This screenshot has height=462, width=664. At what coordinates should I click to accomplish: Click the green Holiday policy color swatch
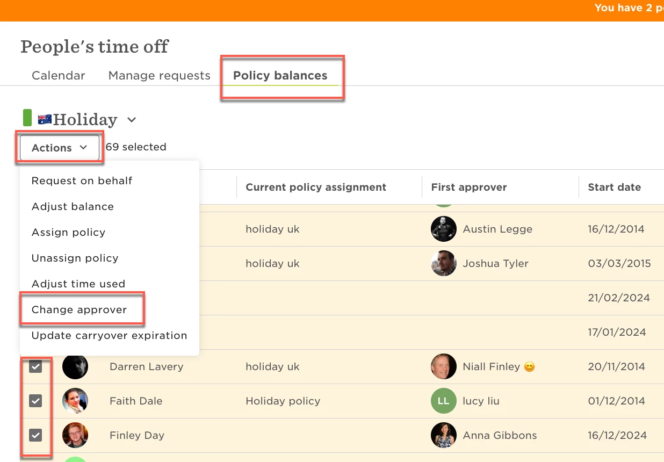tap(27, 118)
